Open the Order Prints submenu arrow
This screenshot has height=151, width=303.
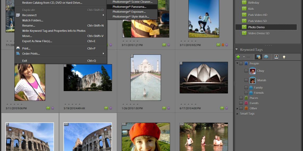103,54
